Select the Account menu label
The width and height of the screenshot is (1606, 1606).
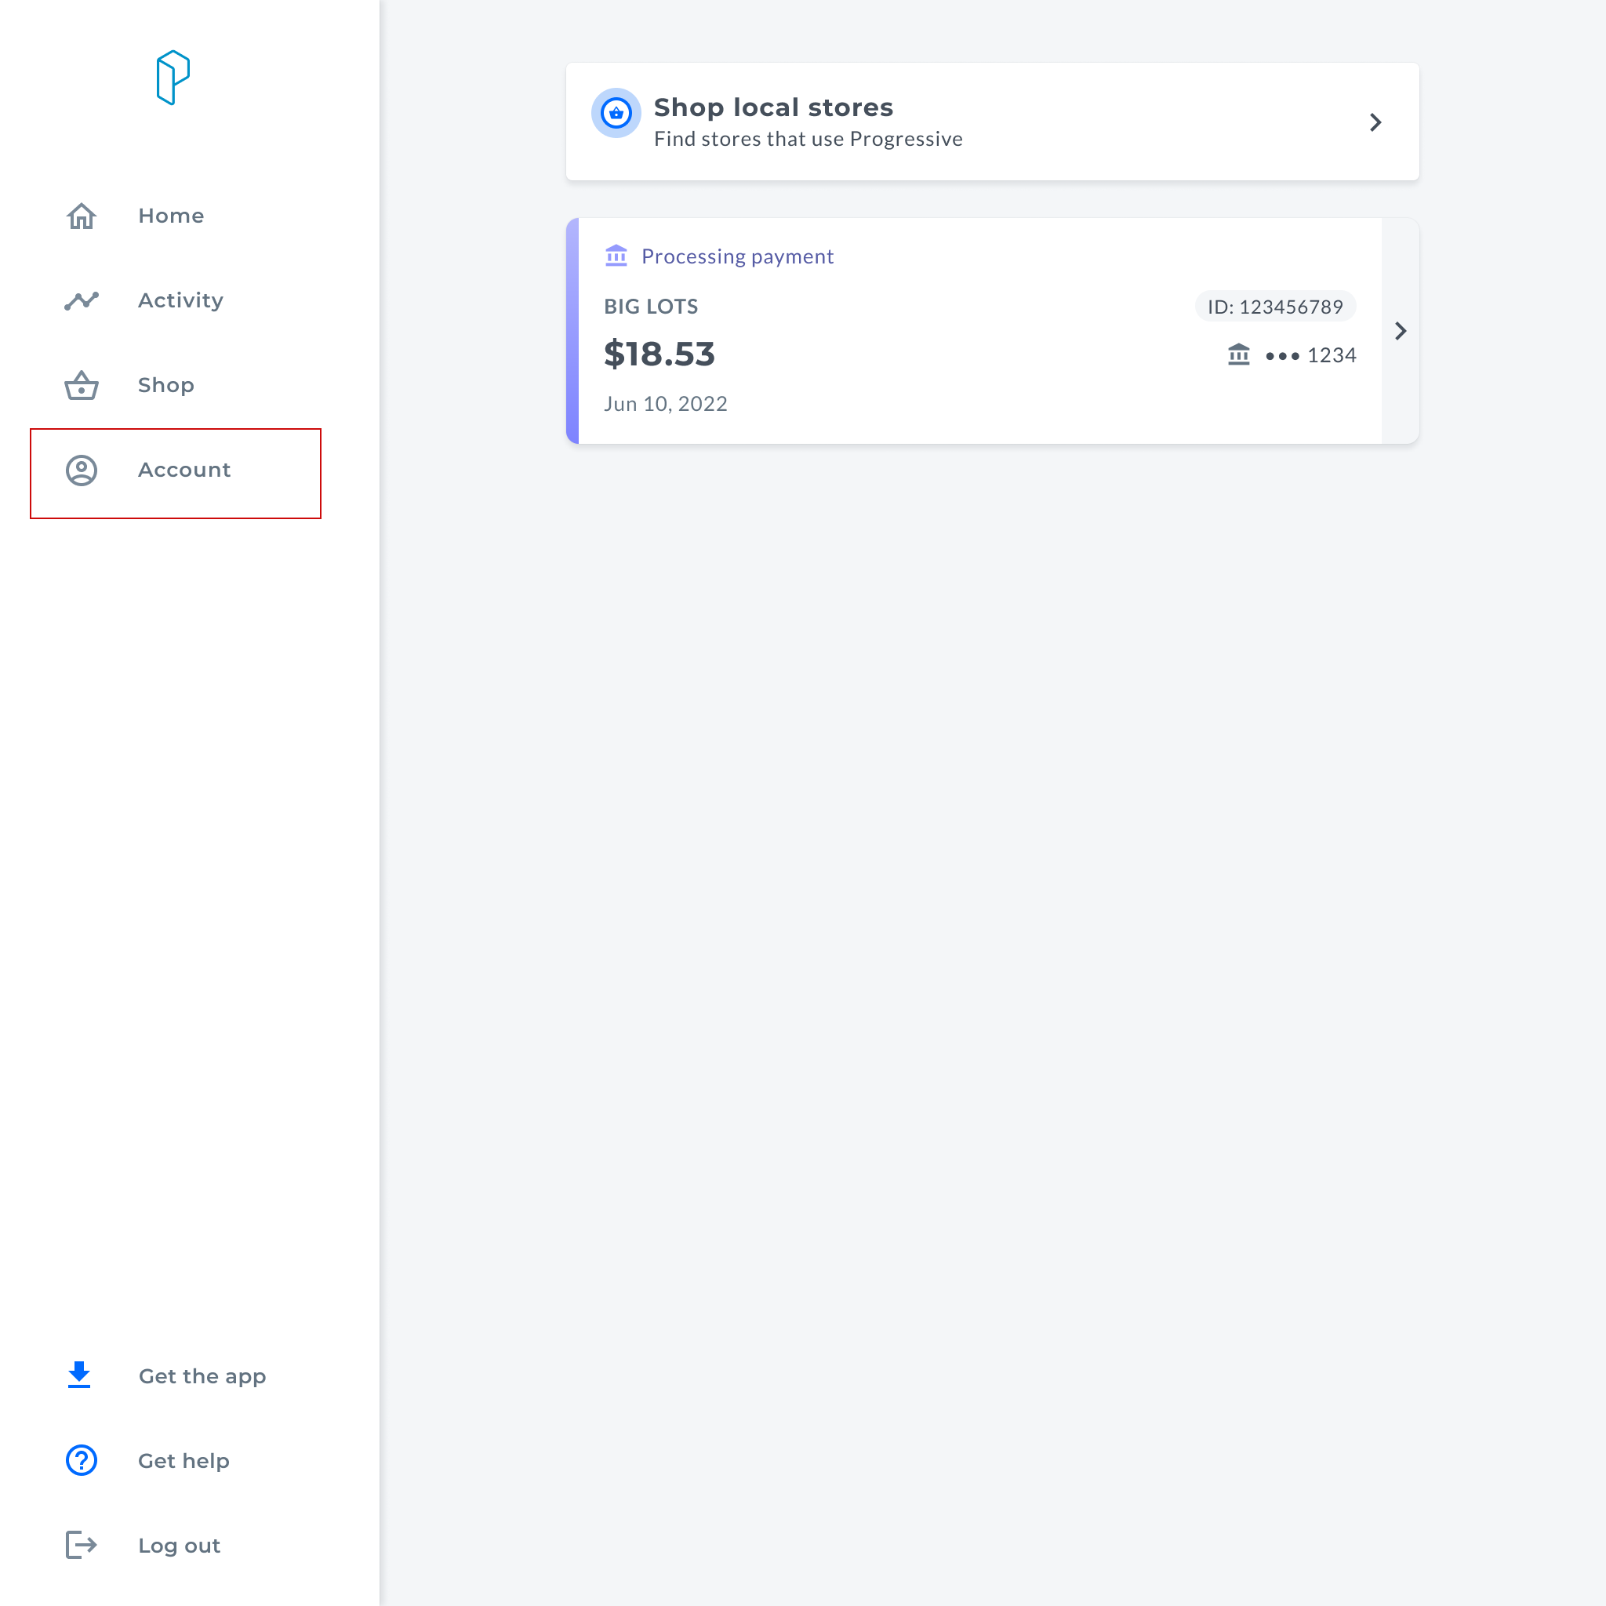(x=184, y=471)
